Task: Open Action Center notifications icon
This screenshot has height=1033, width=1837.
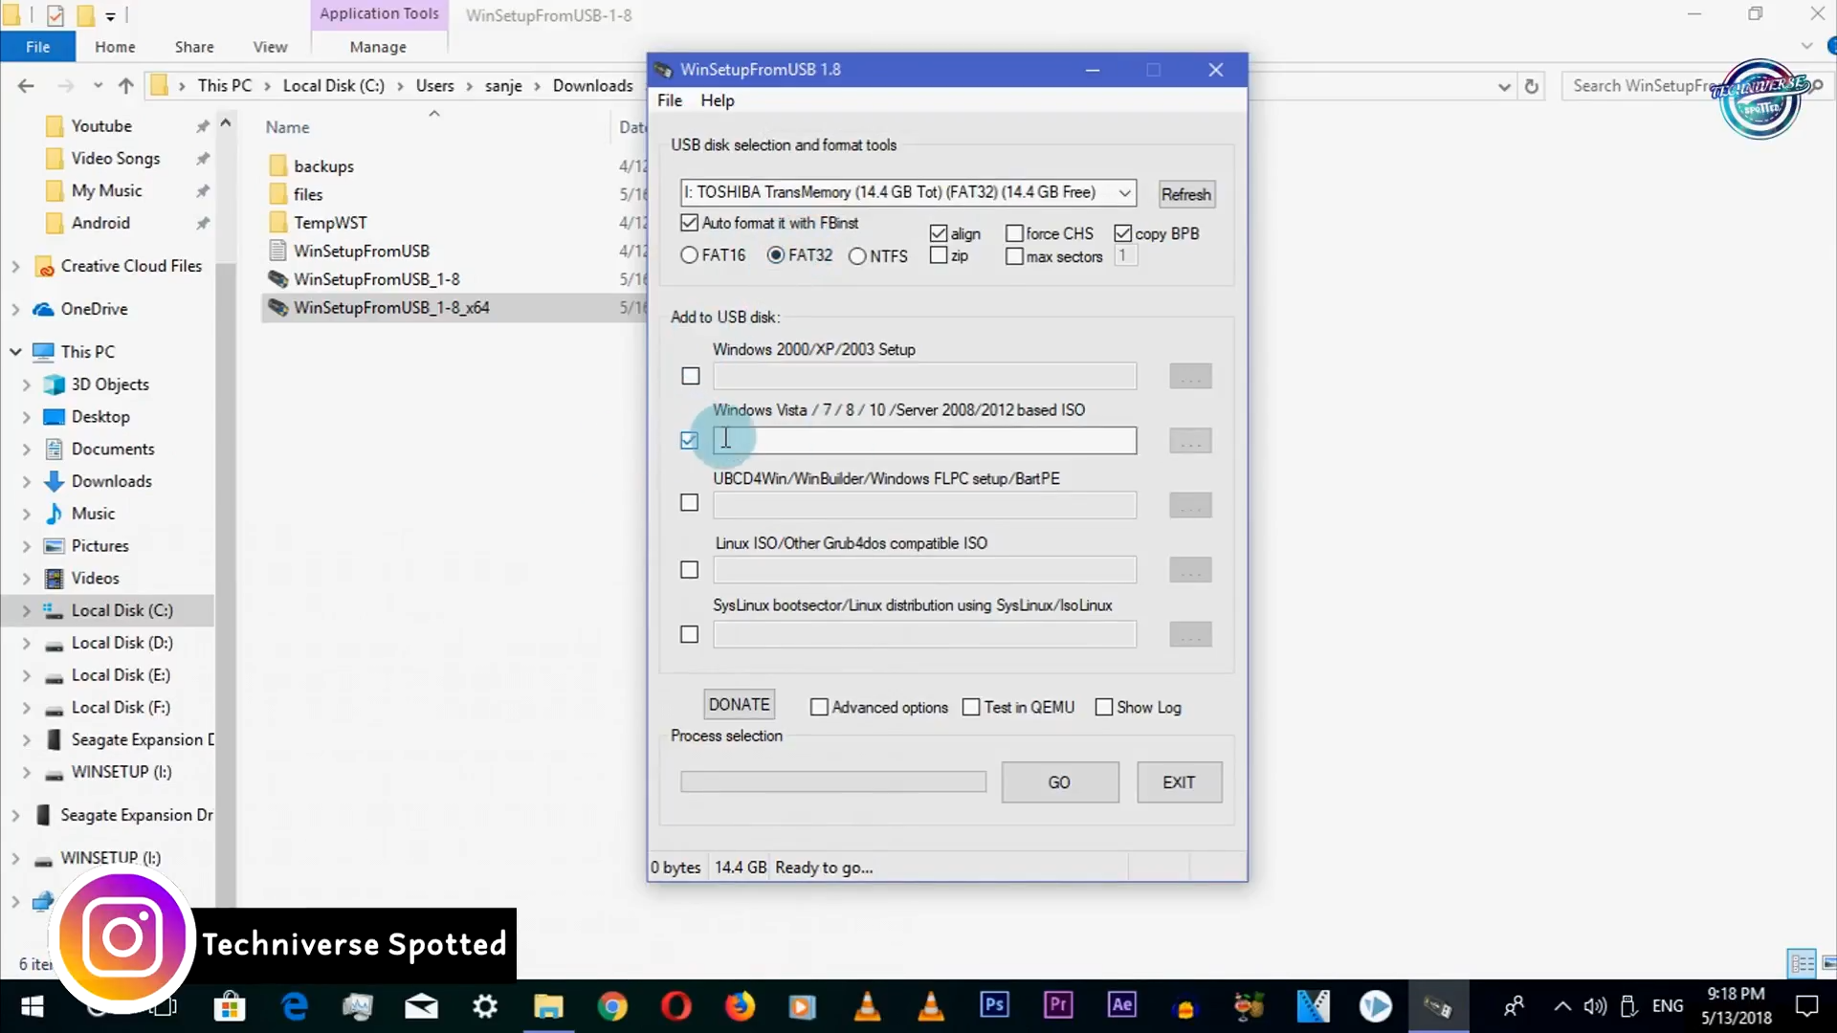Action: pos(1806,1006)
